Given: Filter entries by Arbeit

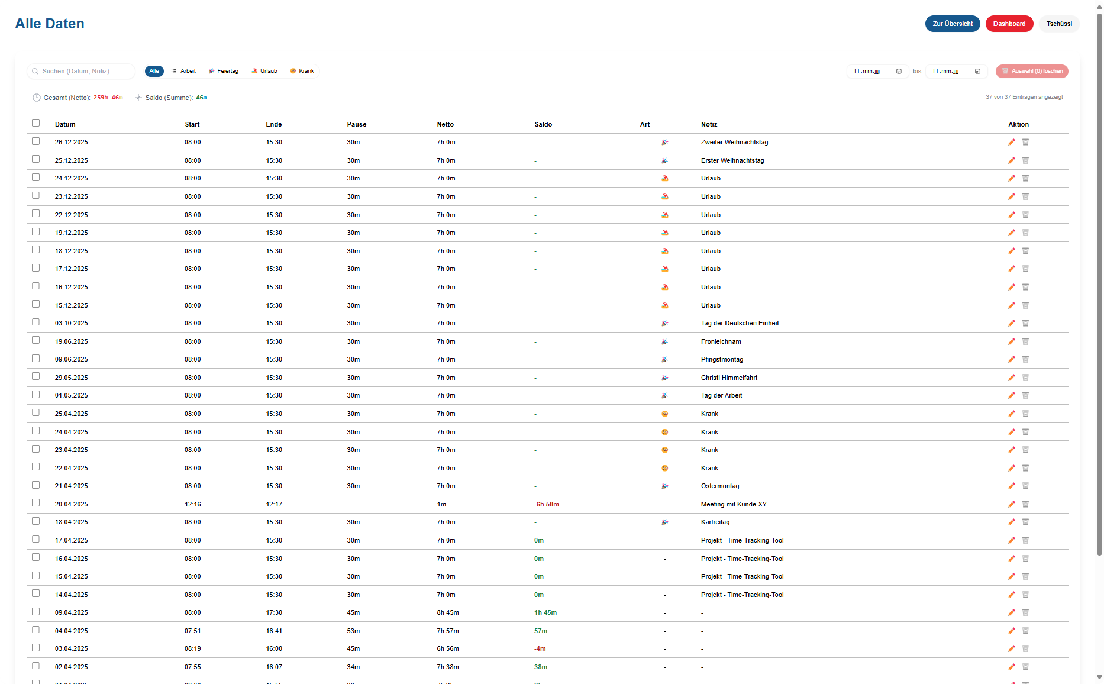Looking at the screenshot, I should (x=183, y=71).
